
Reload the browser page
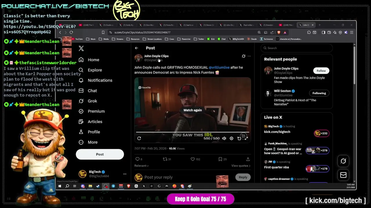(x=71, y=32)
